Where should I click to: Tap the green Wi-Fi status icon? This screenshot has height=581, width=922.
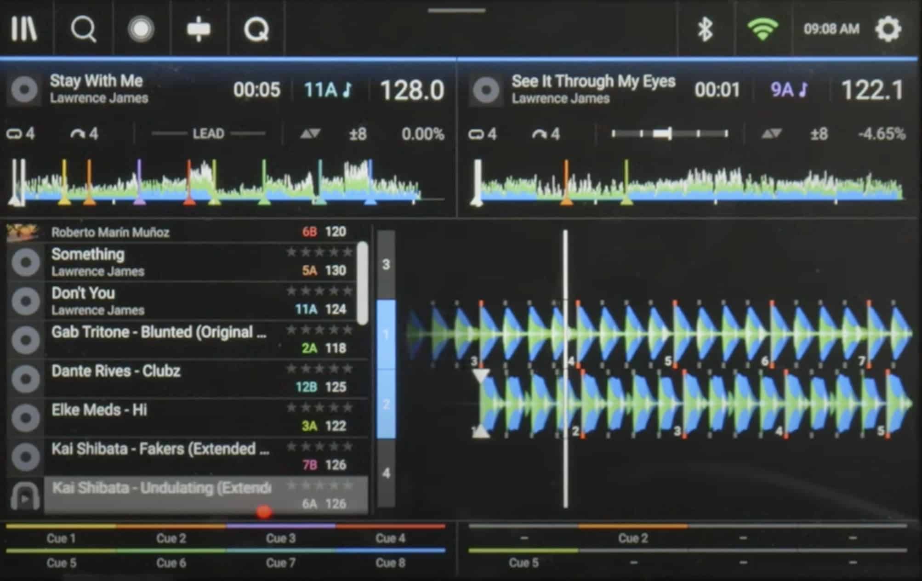763,29
